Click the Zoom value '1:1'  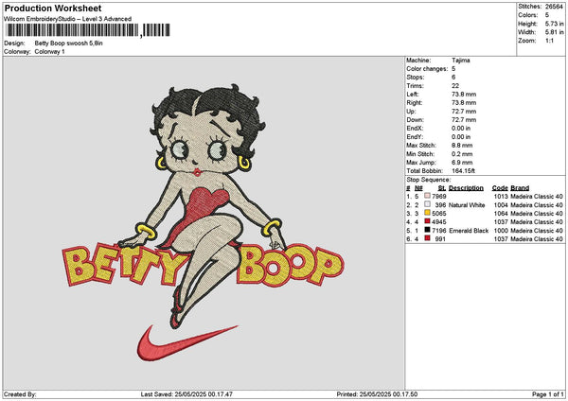tap(549, 41)
